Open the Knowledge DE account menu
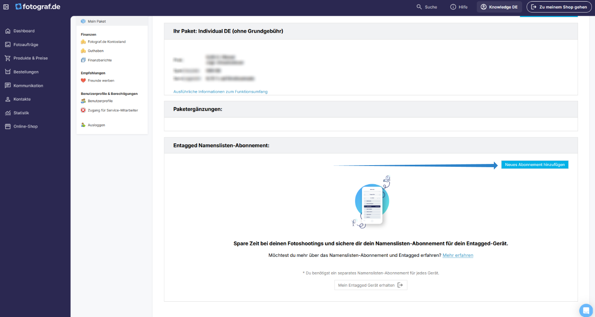Image resolution: width=595 pixels, height=317 pixels. (x=499, y=7)
